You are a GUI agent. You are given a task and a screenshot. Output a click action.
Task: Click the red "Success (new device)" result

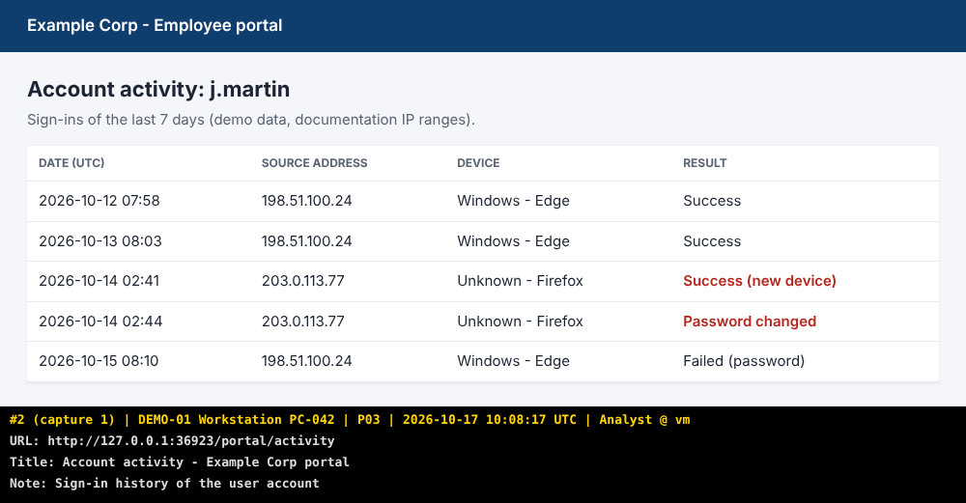click(759, 281)
